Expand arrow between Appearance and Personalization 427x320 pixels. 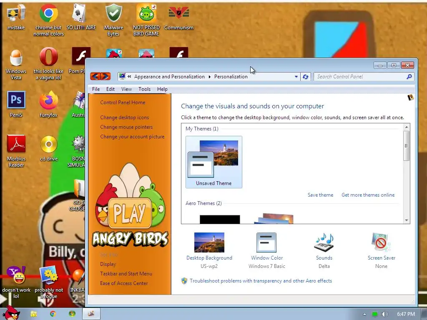[x=209, y=77]
